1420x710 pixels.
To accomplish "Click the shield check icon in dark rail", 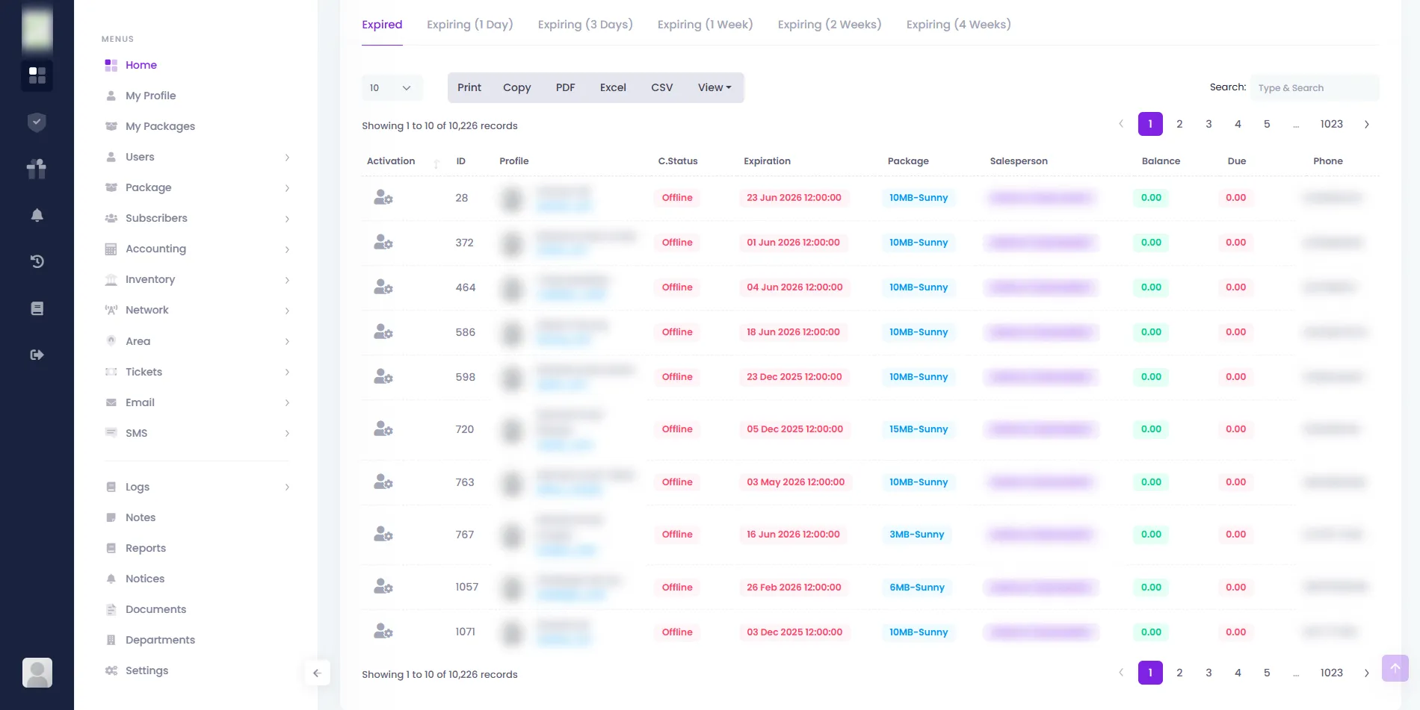I will coord(37,122).
